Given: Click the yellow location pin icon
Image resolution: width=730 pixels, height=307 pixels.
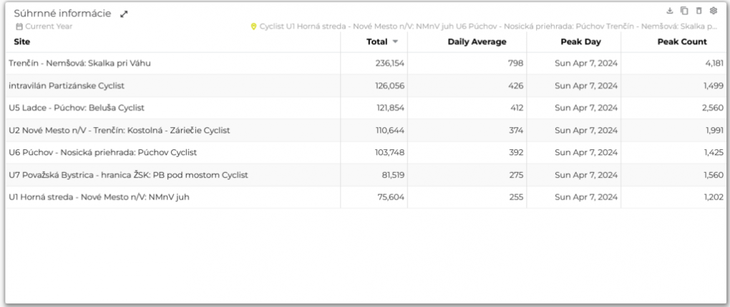Looking at the screenshot, I should [x=254, y=26].
